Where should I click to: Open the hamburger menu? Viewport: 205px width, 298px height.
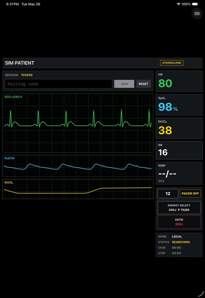coord(197,13)
